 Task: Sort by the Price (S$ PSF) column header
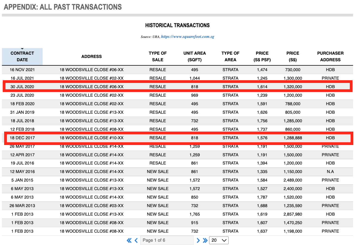pyautogui.click(x=262, y=57)
